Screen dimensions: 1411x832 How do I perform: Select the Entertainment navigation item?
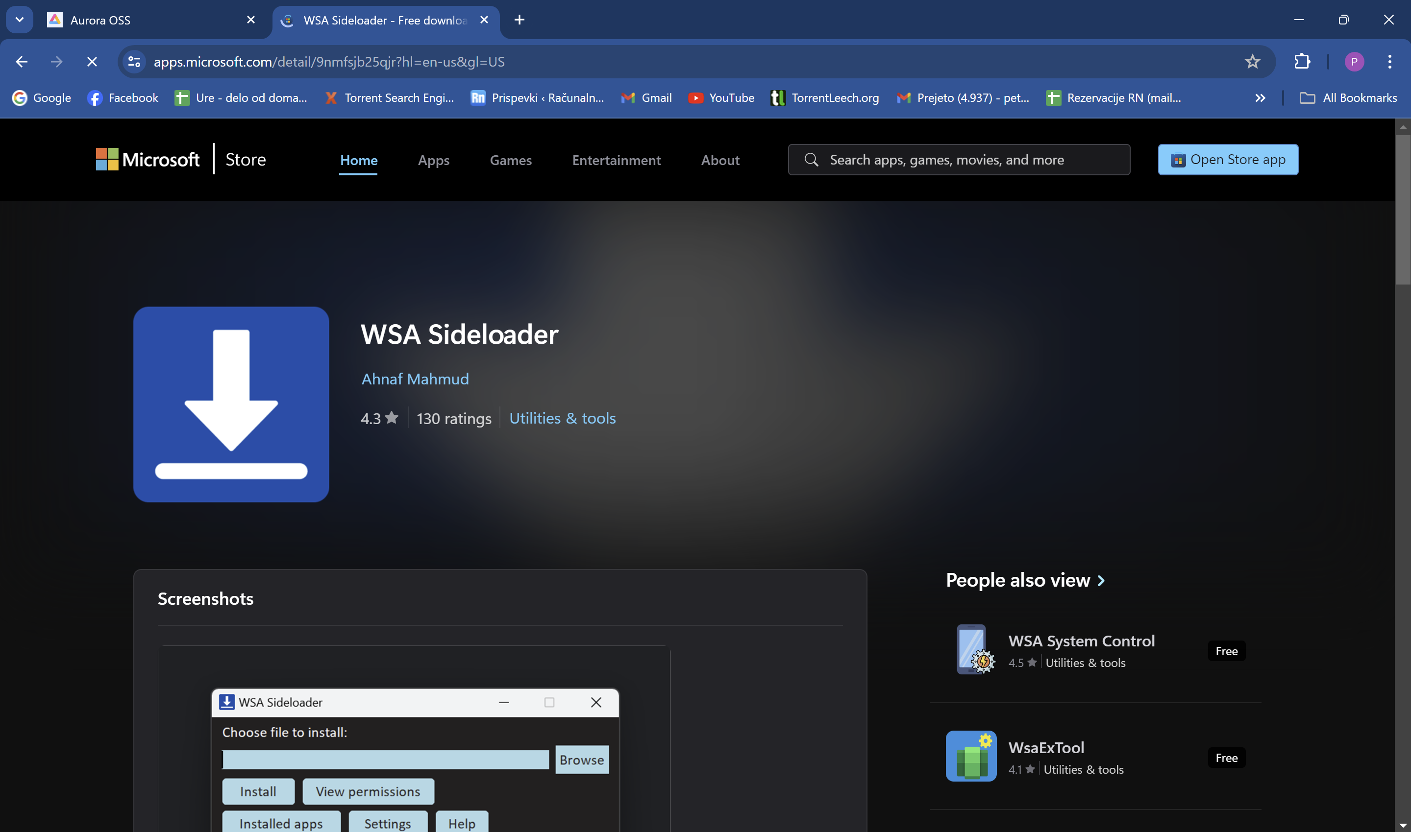[x=616, y=160]
